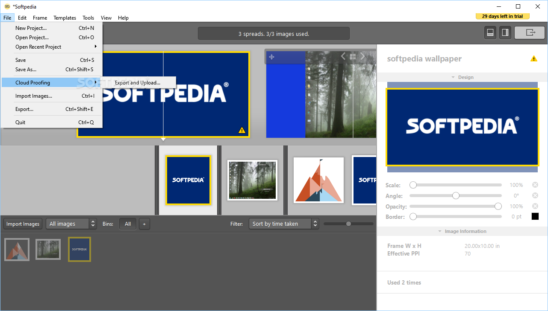
Task: Click the Used 2 times text
Action: (404, 282)
